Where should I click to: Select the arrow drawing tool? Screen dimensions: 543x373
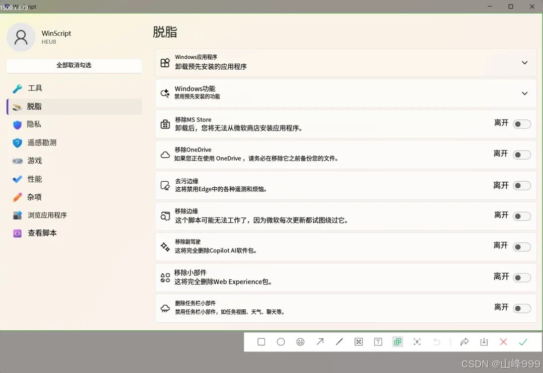click(x=320, y=342)
